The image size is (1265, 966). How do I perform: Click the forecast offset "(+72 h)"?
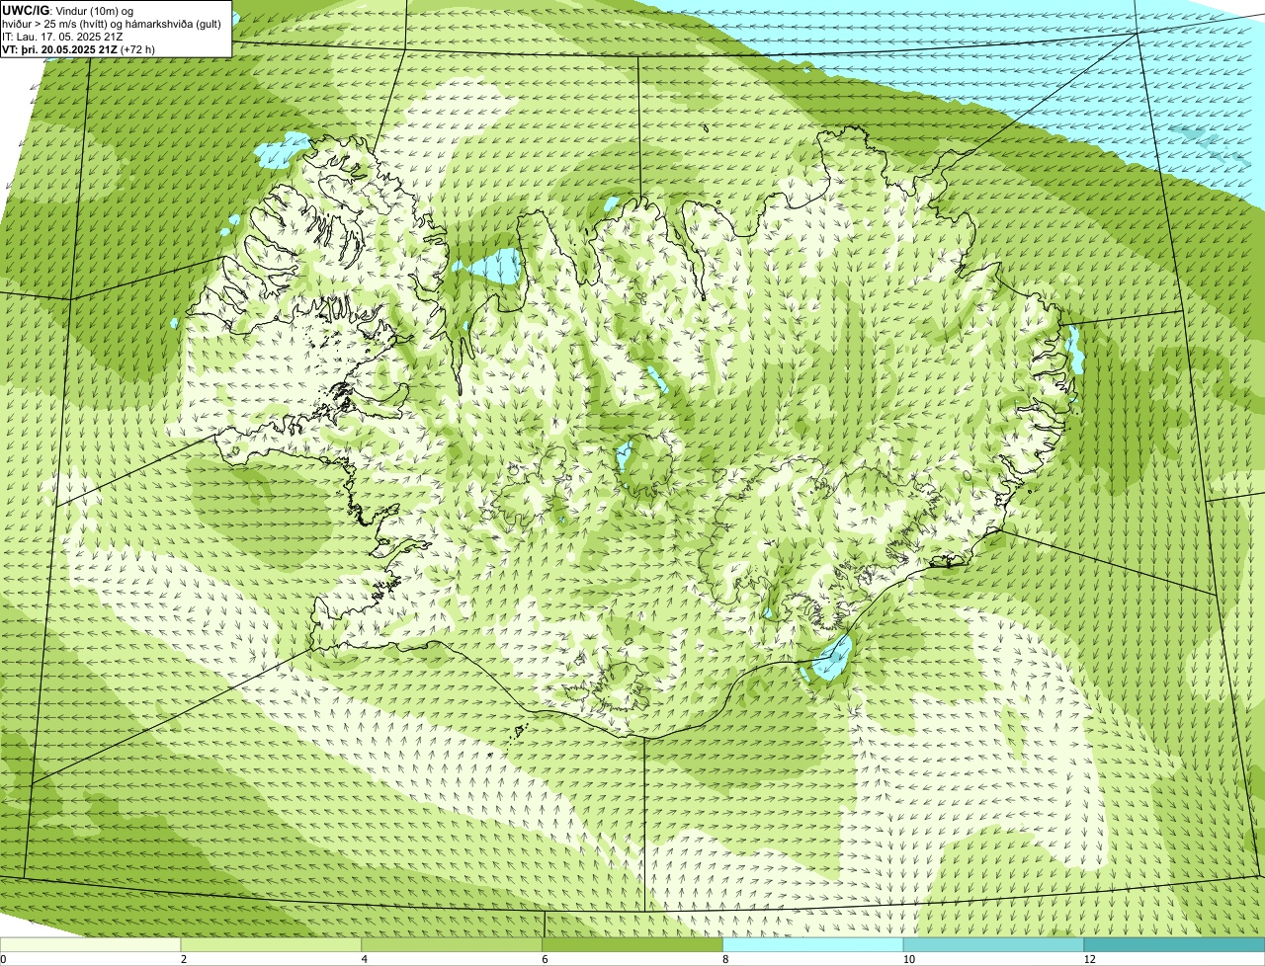pos(137,49)
